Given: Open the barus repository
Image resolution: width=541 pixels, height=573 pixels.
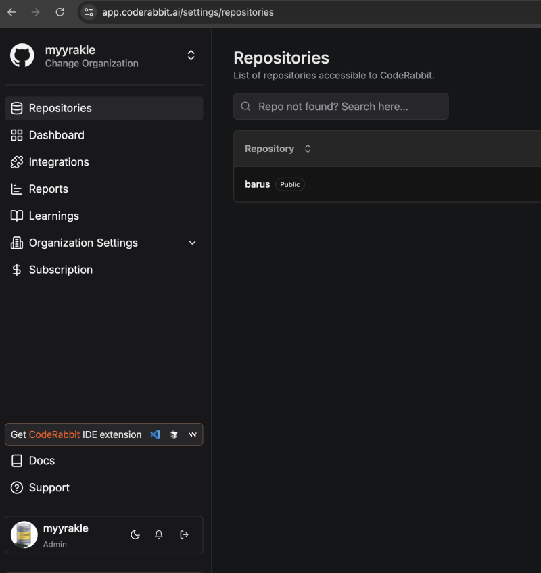Looking at the screenshot, I should (x=257, y=184).
